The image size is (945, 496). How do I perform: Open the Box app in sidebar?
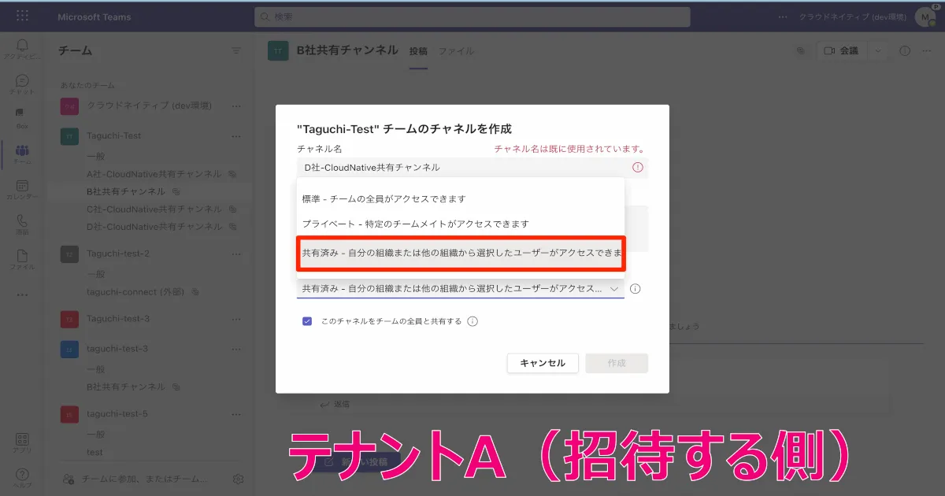(x=22, y=118)
